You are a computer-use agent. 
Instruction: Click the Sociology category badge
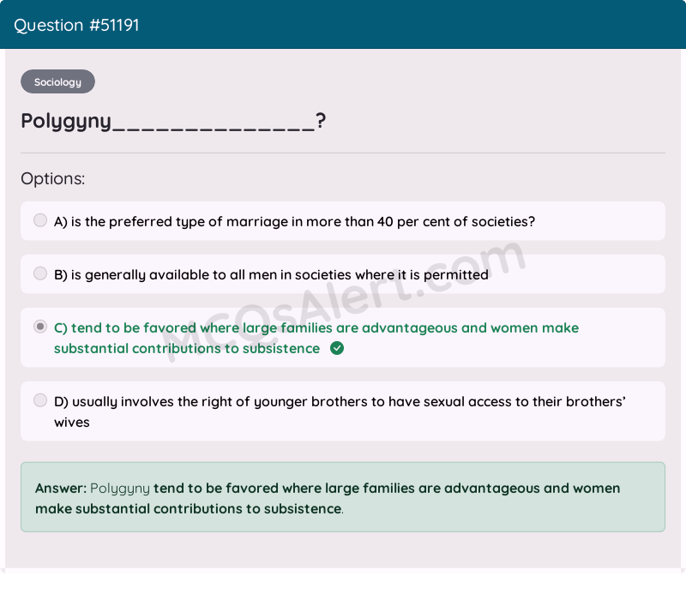(57, 81)
